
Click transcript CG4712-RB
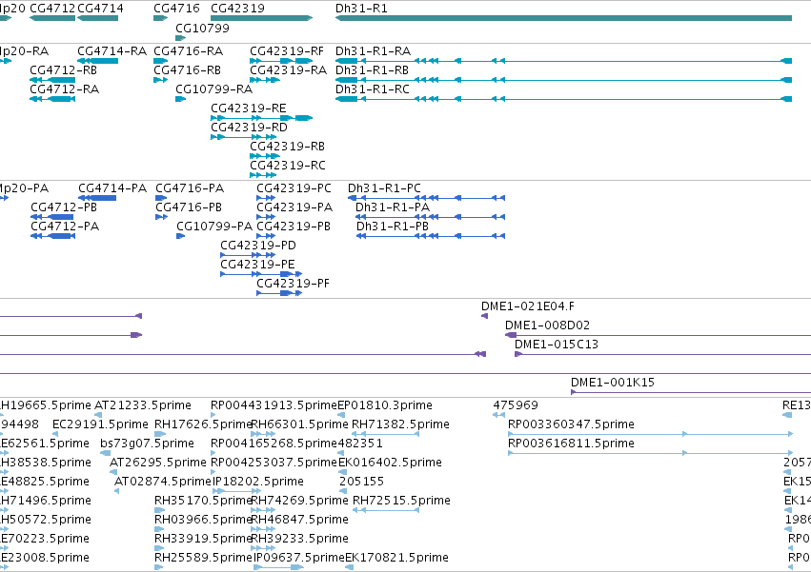(x=52, y=80)
